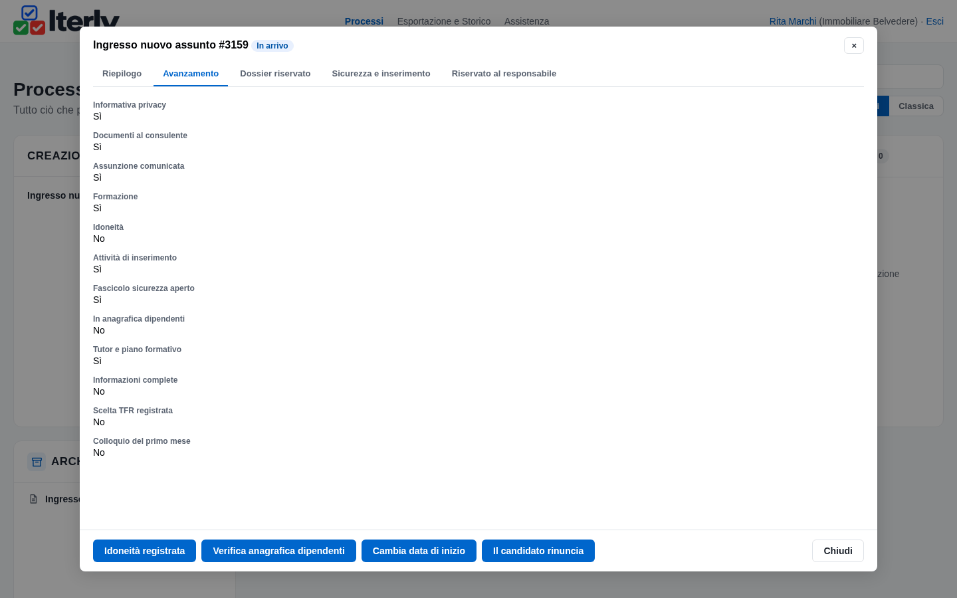Click the document icon beside Ingresso
Image resolution: width=957 pixels, height=598 pixels.
33,499
